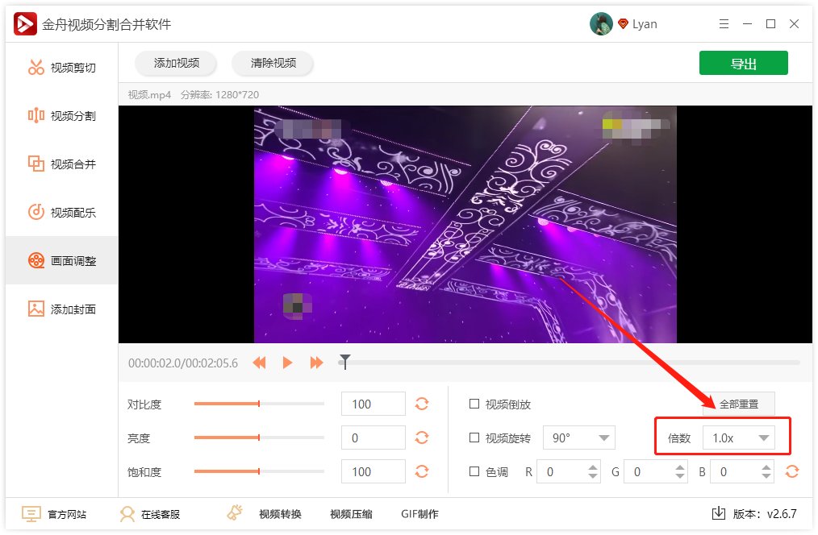Play the video
Image resolution: width=818 pixels, height=535 pixels.
point(287,363)
